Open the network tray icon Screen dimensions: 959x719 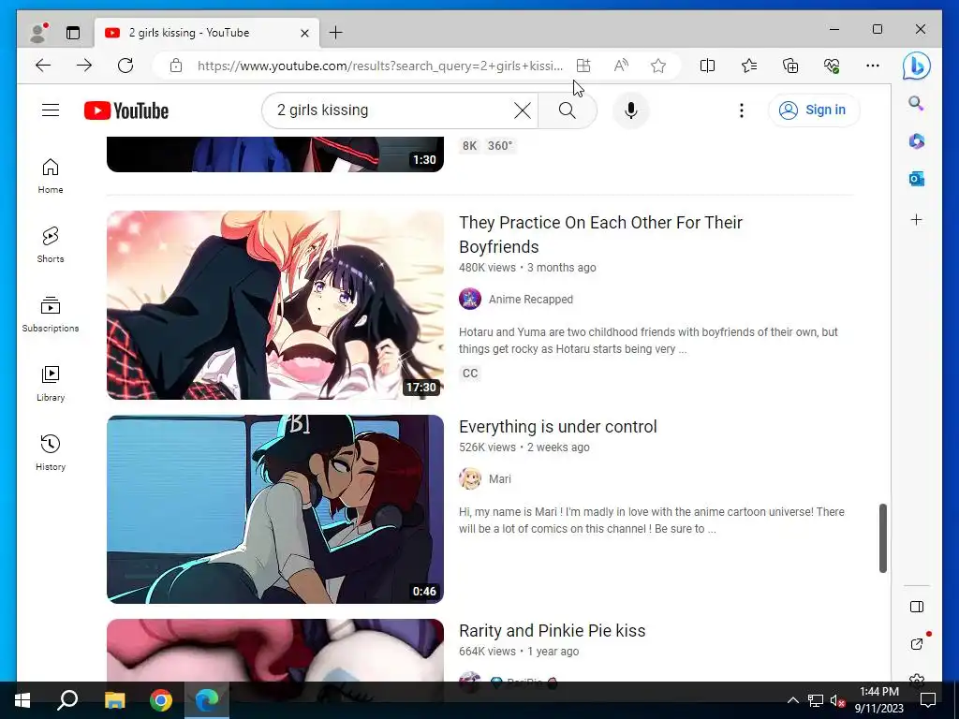click(815, 700)
